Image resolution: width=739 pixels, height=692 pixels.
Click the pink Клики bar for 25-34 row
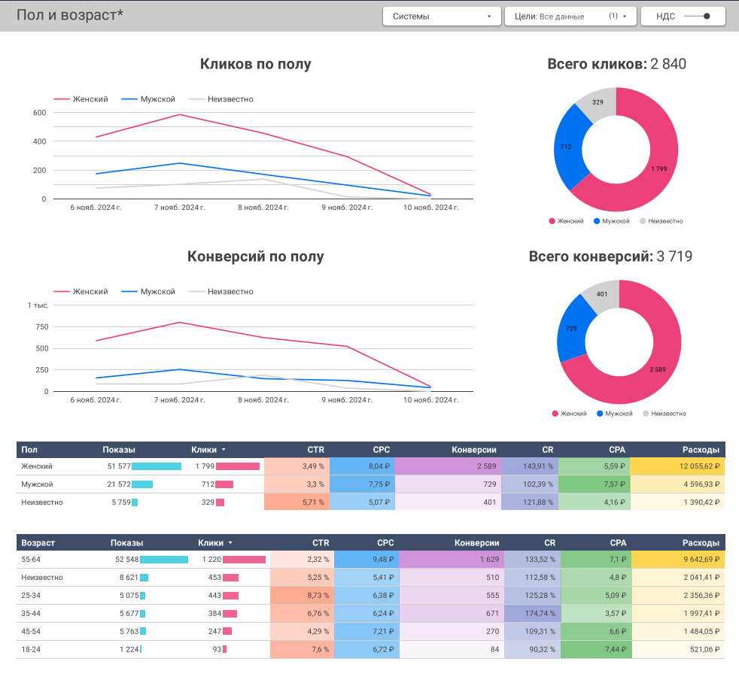tap(230, 596)
